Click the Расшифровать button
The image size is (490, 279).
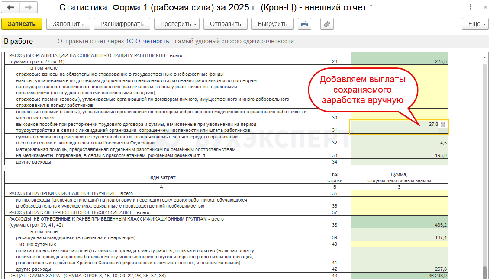click(122, 24)
